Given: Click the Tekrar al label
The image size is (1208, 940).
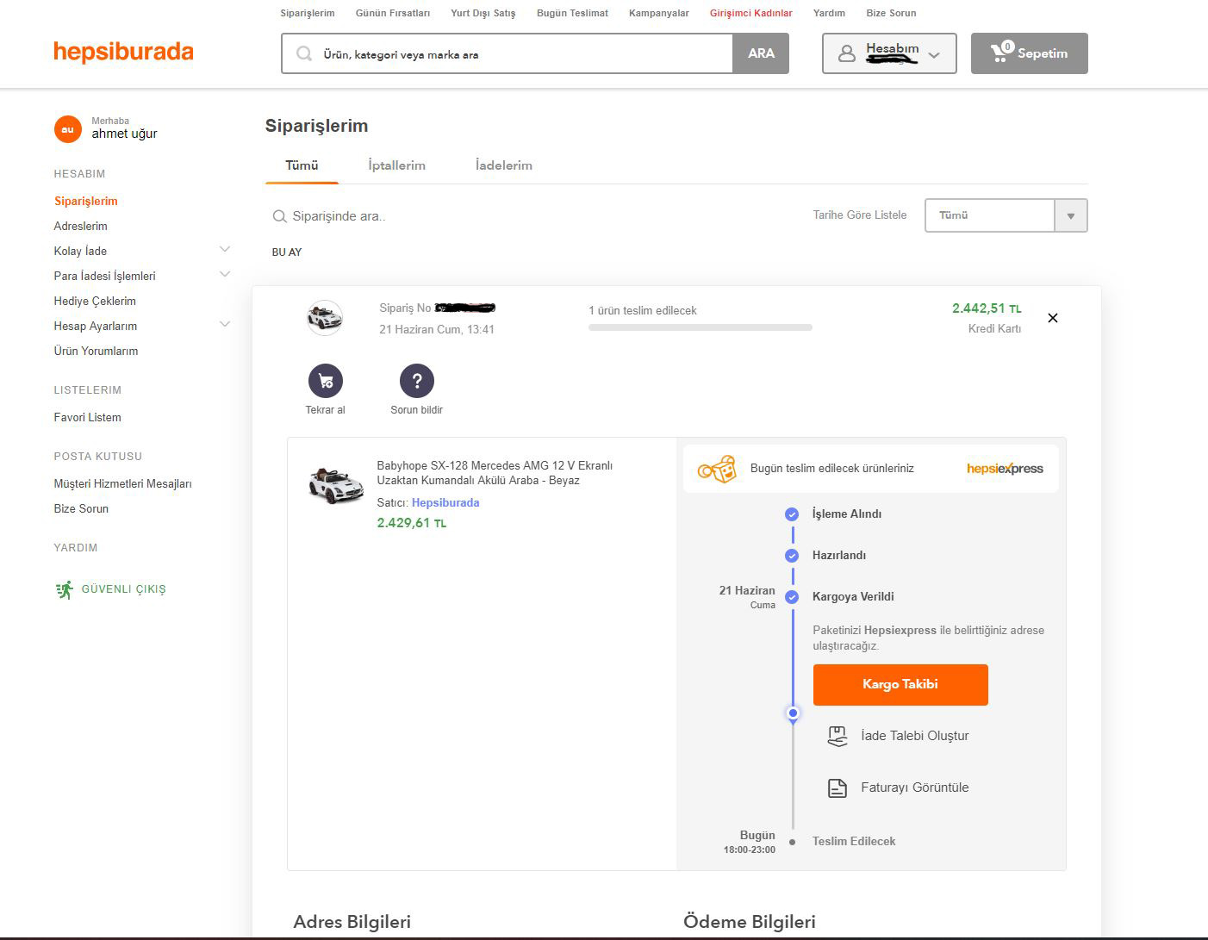Looking at the screenshot, I should point(325,410).
